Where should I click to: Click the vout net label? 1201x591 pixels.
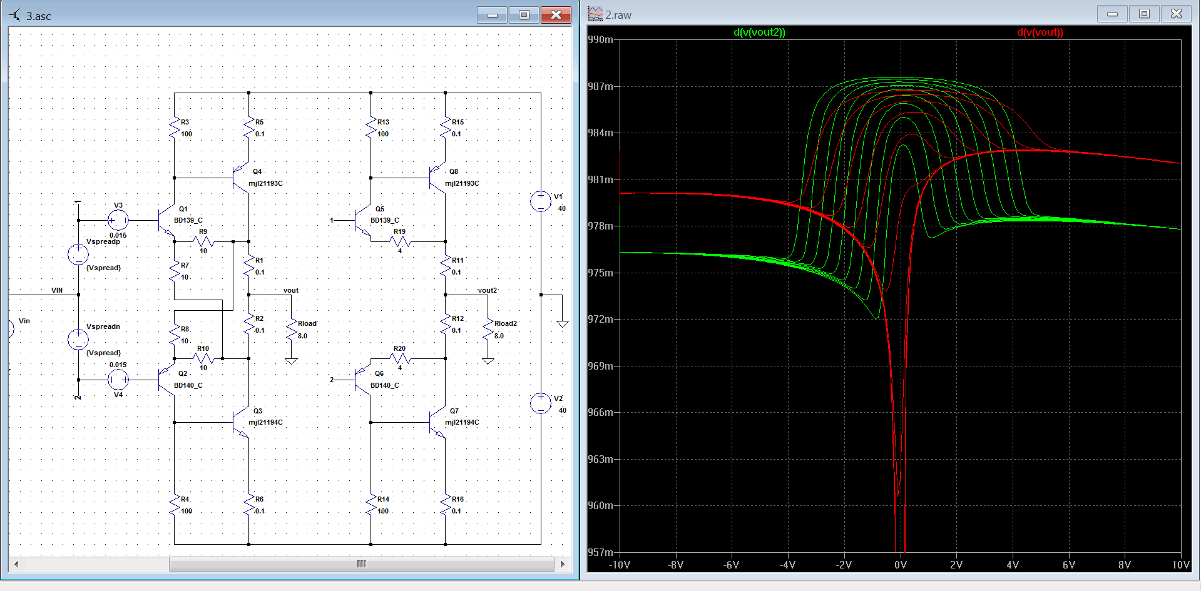pyautogui.click(x=291, y=290)
